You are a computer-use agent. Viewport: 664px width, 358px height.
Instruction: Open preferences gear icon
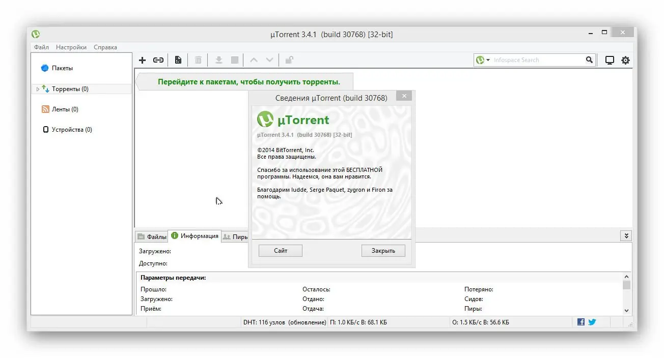point(625,60)
